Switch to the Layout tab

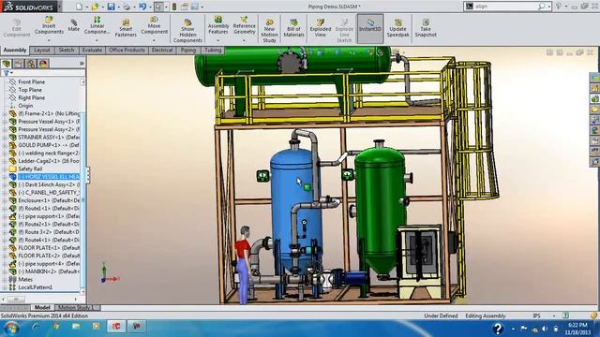[42, 50]
